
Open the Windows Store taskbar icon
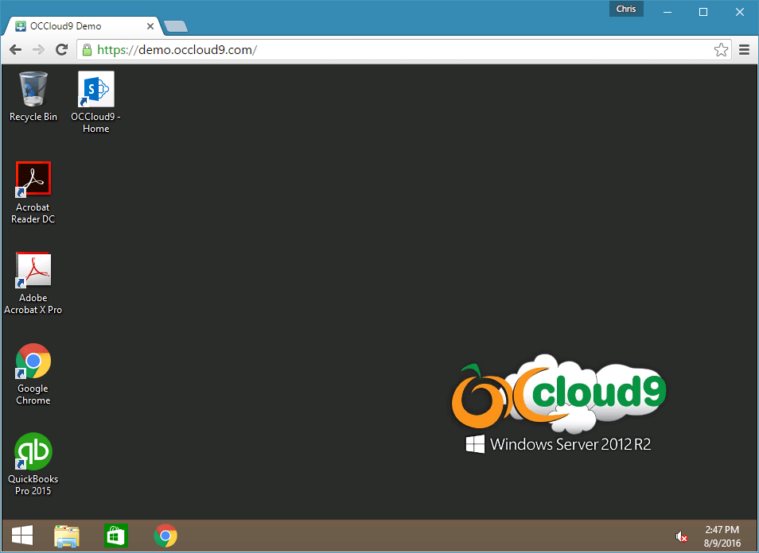116,536
